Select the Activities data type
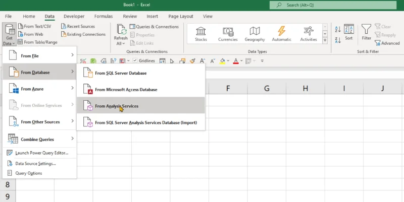 click(309, 34)
